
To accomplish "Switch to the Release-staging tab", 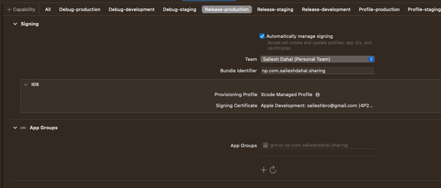I will [x=275, y=9].
